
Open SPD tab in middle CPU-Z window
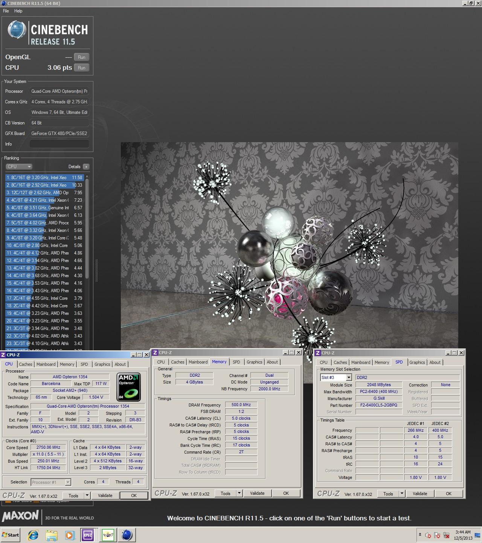[236, 362]
